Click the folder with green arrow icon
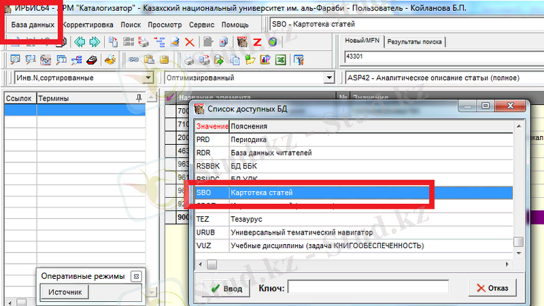The width and height of the screenshot is (544, 306). pyautogui.click(x=250, y=60)
